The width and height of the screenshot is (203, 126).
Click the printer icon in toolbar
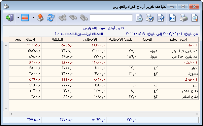[183, 18]
